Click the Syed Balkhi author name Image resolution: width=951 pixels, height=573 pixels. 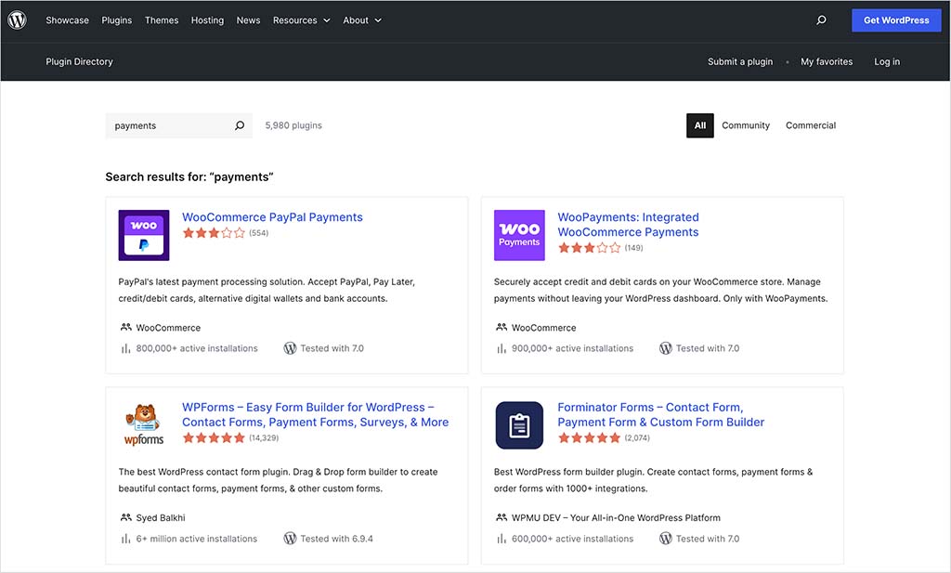click(161, 518)
